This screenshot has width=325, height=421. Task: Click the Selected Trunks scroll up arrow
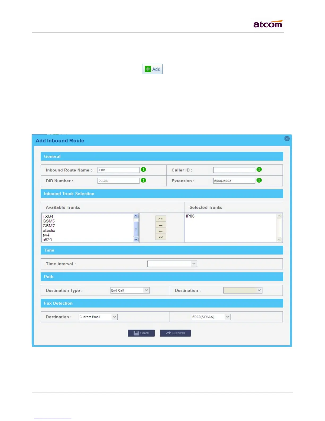(x=279, y=216)
